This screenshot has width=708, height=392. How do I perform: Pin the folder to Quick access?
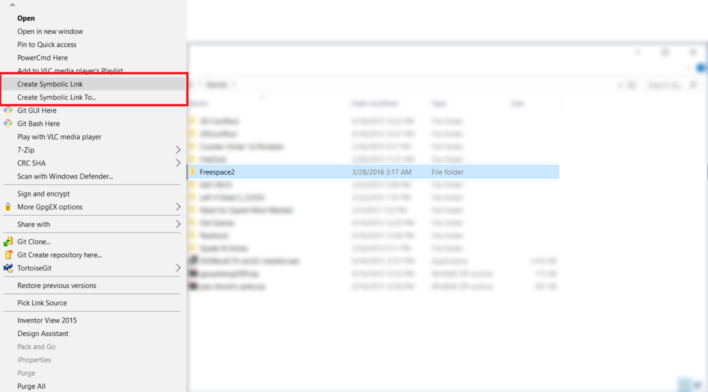[46, 45]
